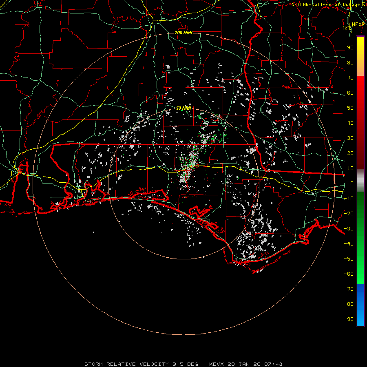Click the "KEVX" radar site identifier
This screenshot has width=367, height=367.
[217, 364]
